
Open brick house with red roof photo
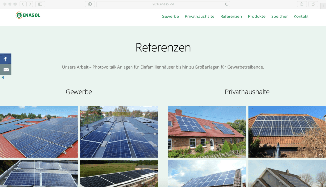tap(207, 132)
